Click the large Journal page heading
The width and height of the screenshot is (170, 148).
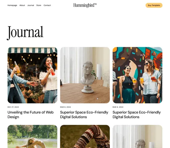coord(25,33)
